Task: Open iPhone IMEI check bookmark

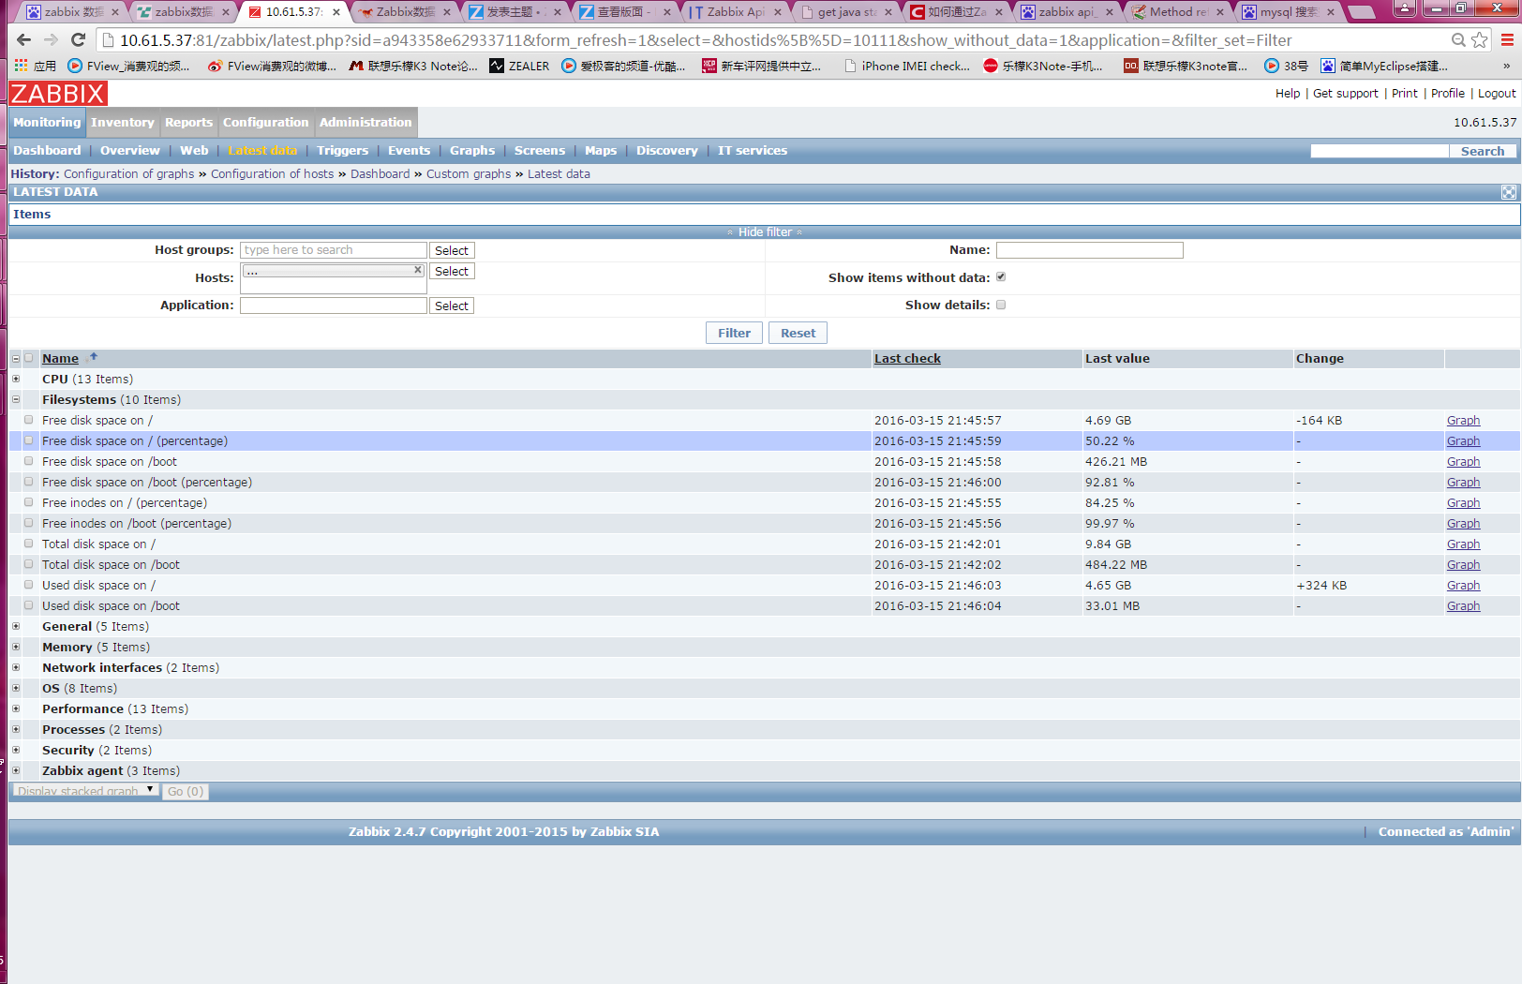Action: coord(906,66)
